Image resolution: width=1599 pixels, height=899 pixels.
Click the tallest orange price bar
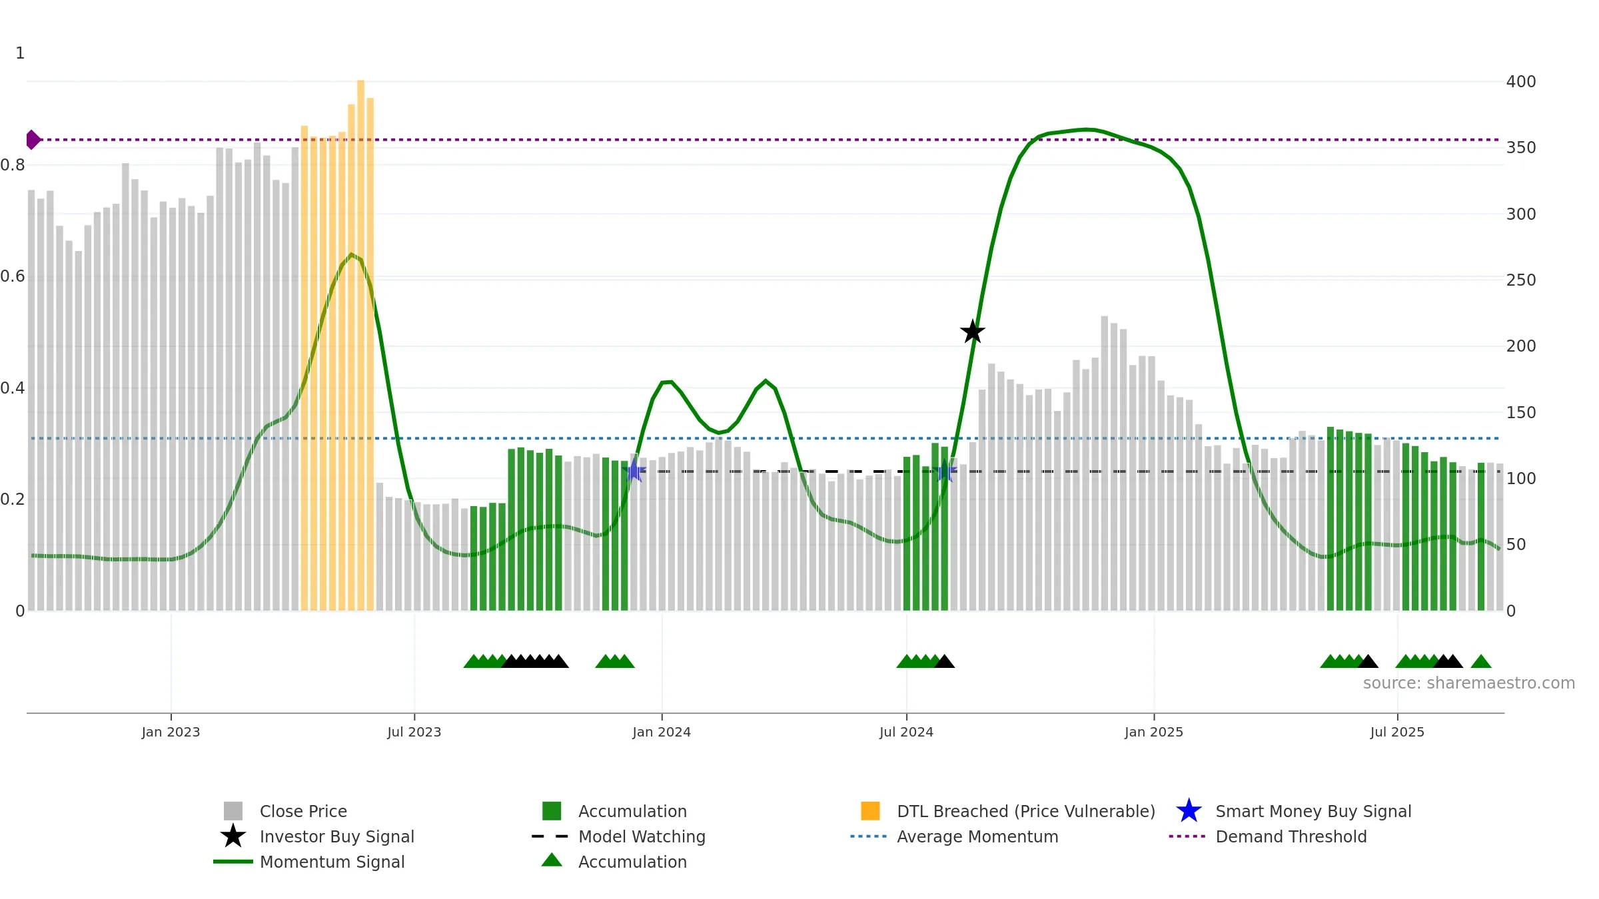(x=360, y=345)
